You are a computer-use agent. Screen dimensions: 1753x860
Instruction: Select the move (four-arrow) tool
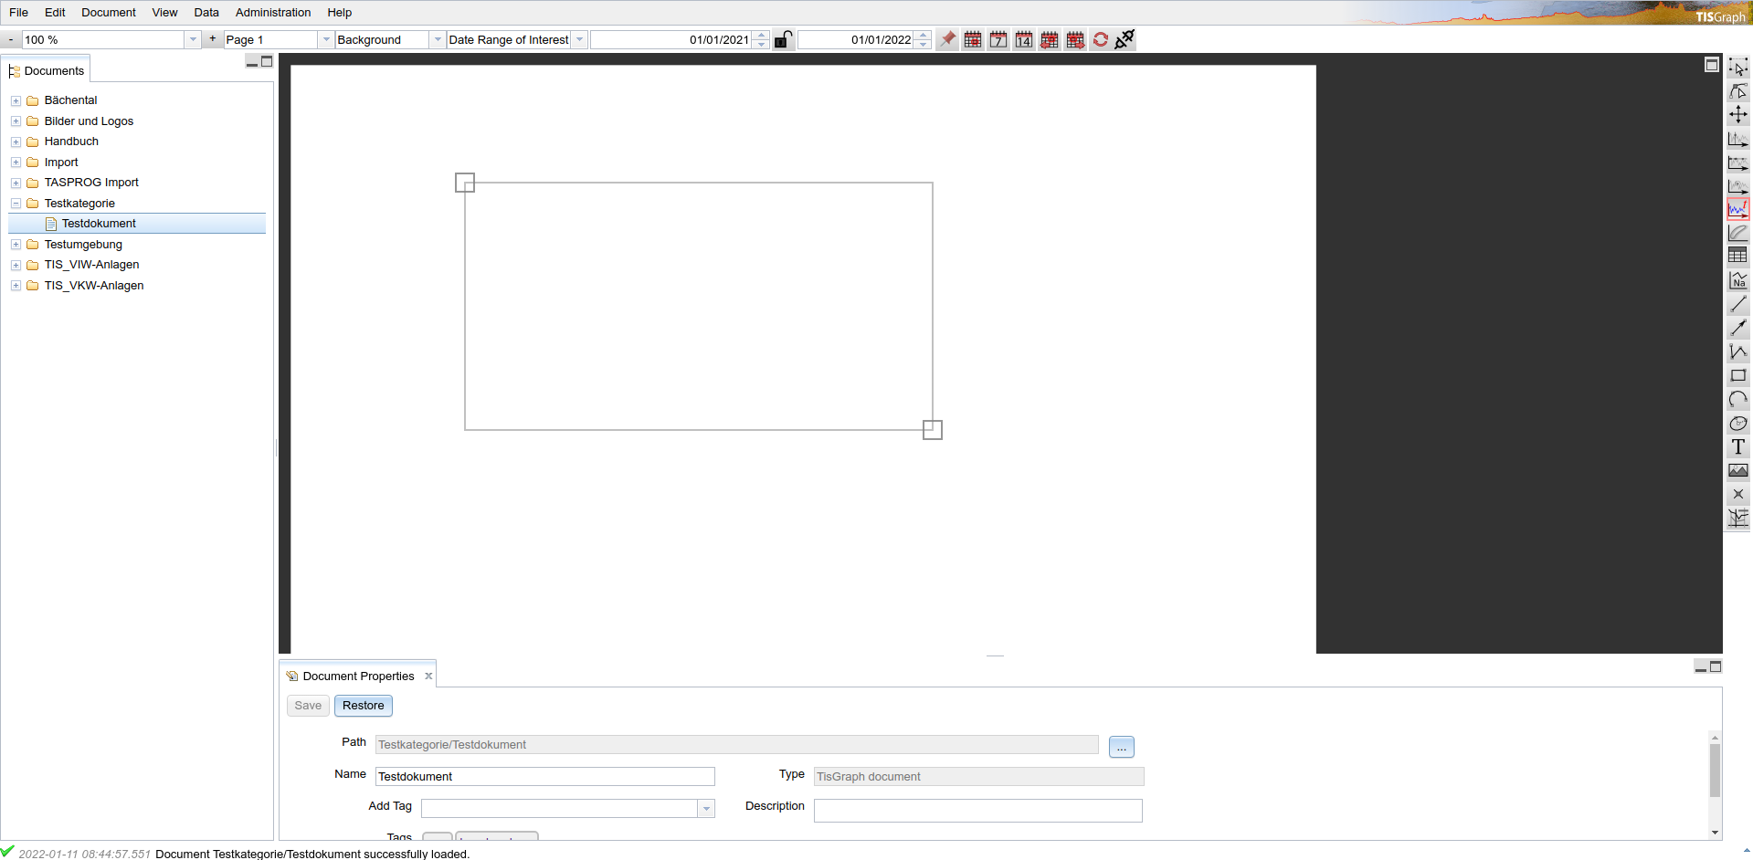[x=1737, y=115]
